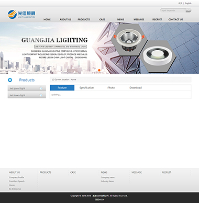Click the blue circle icon next to Products

point(10,80)
